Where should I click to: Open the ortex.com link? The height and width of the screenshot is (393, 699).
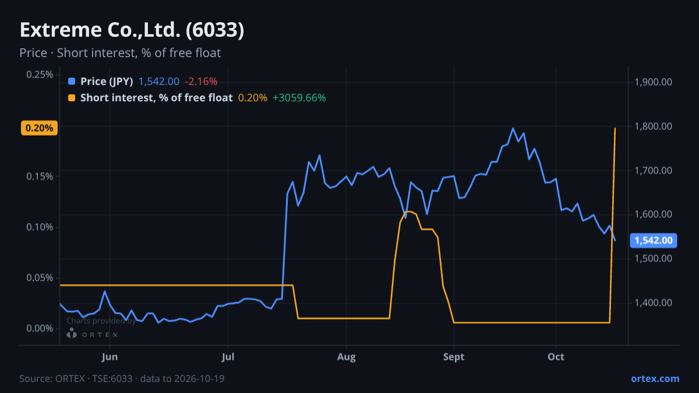click(x=655, y=378)
